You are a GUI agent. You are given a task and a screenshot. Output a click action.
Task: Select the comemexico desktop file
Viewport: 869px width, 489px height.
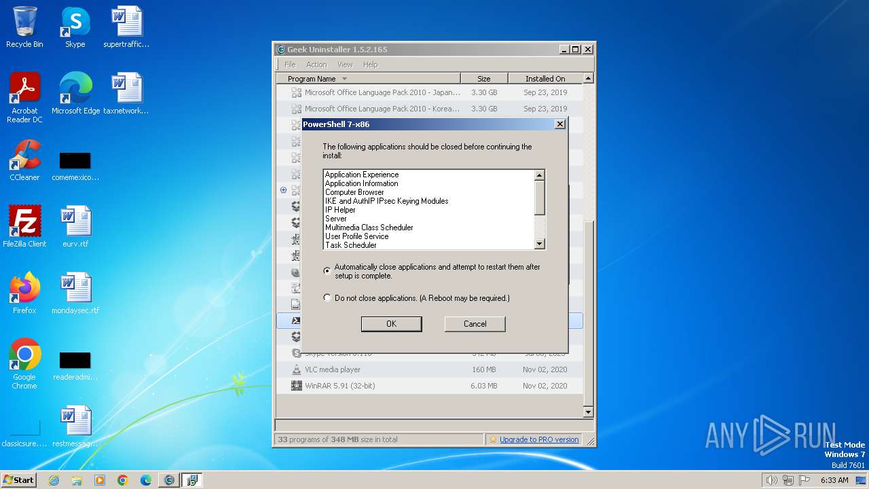click(x=75, y=167)
